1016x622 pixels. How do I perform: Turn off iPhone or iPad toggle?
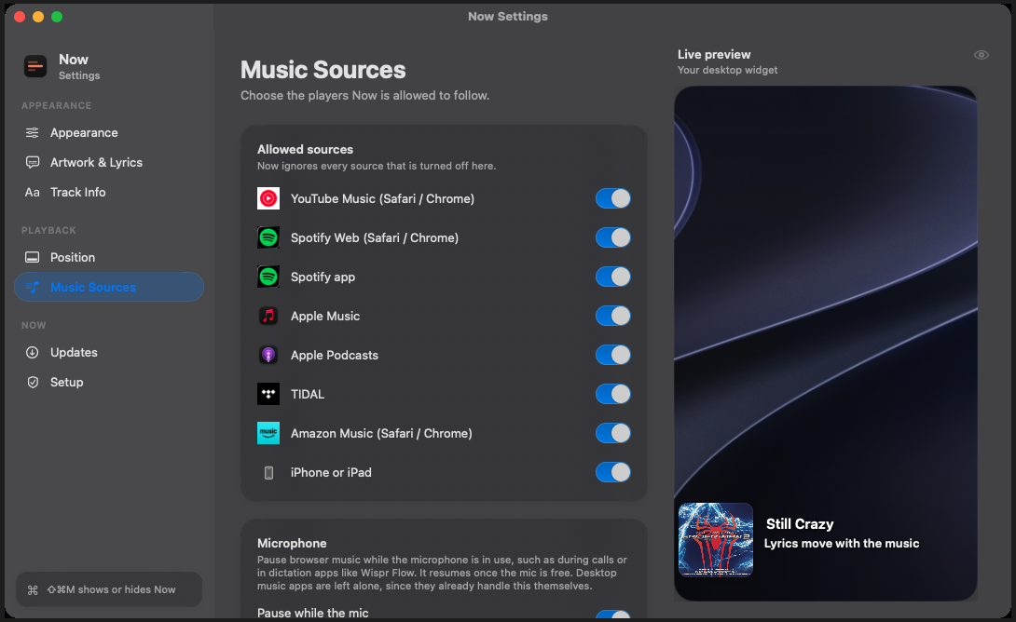[613, 472]
